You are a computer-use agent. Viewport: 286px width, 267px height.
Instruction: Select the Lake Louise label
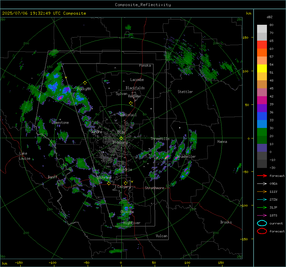click(x=24, y=156)
